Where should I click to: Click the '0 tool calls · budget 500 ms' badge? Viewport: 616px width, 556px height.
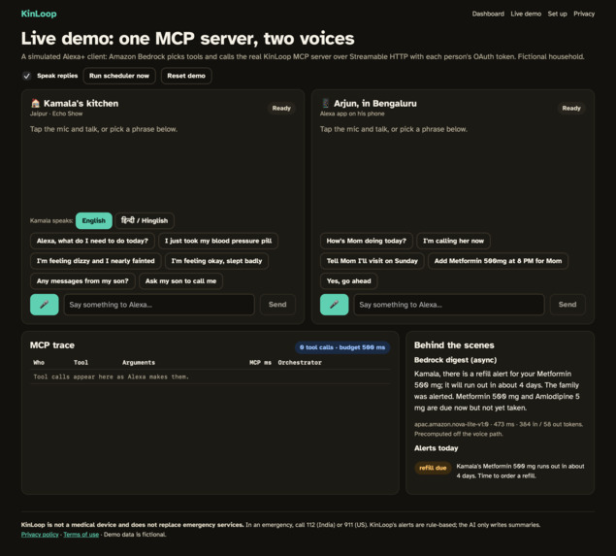(342, 347)
